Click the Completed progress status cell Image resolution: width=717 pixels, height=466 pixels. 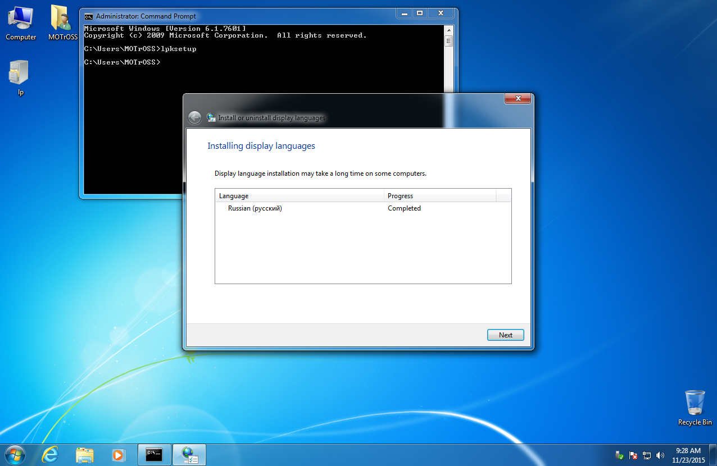coord(404,208)
